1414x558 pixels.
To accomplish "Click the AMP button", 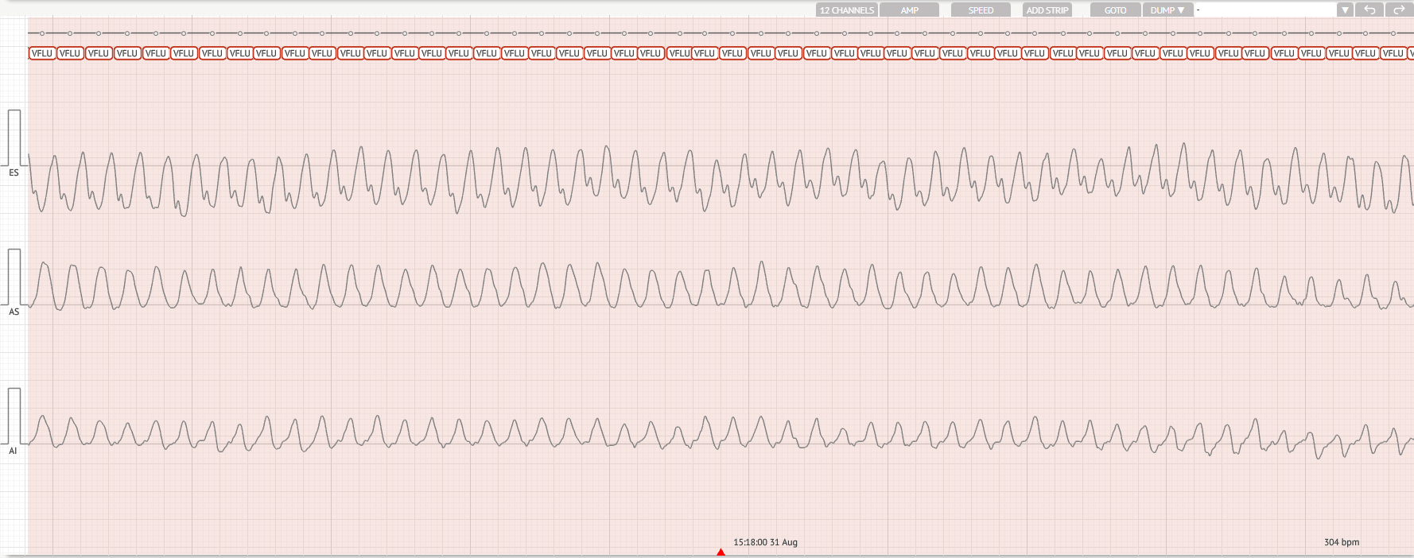I will point(909,10).
